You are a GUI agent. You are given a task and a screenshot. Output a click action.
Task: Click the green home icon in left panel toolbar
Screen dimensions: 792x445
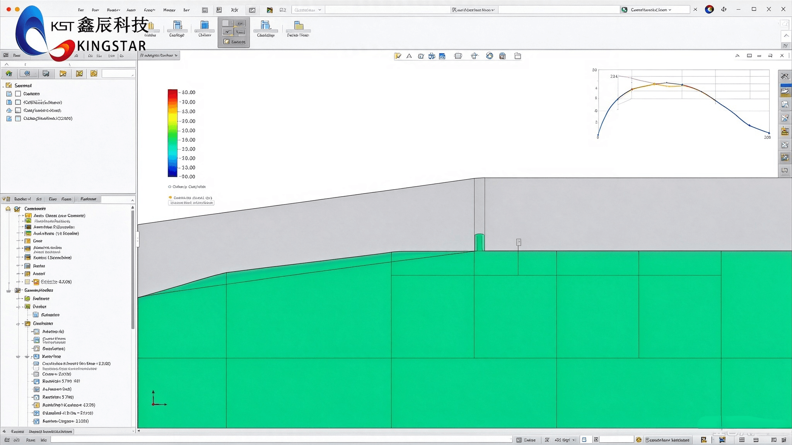[9, 73]
